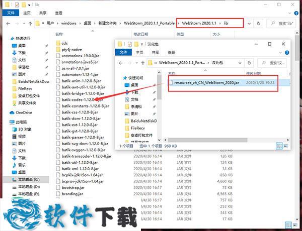Click the lib search box
Screen dimensions: 302x231
click(x=281, y=24)
